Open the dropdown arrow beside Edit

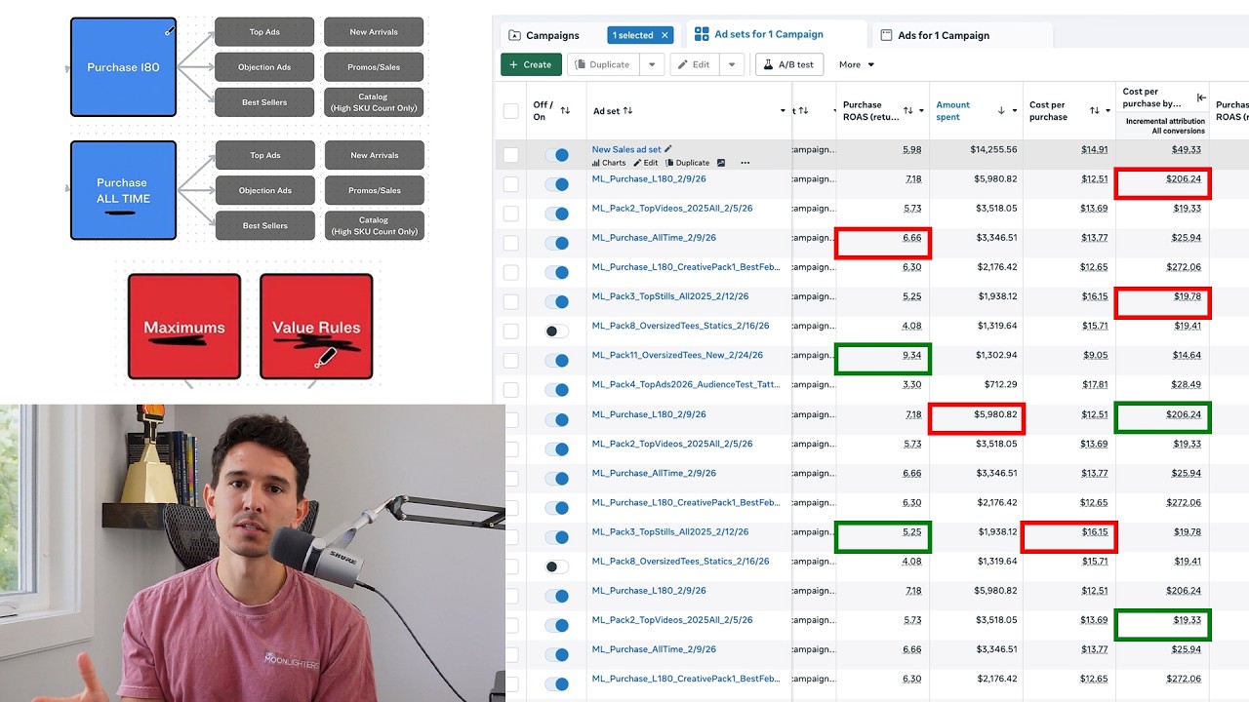pyautogui.click(x=733, y=64)
